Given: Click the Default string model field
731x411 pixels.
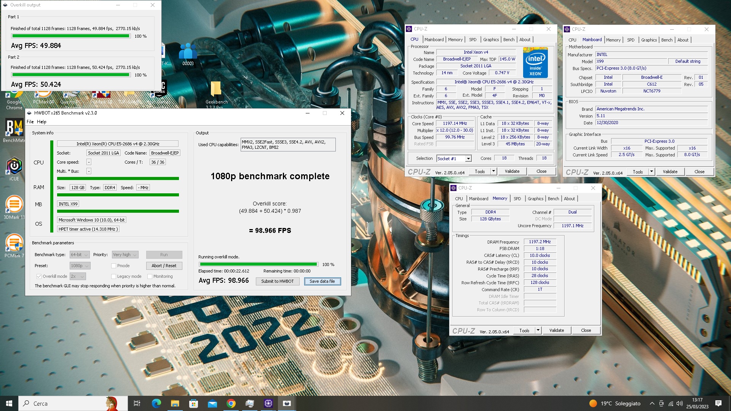Looking at the screenshot, I should 688,61.
